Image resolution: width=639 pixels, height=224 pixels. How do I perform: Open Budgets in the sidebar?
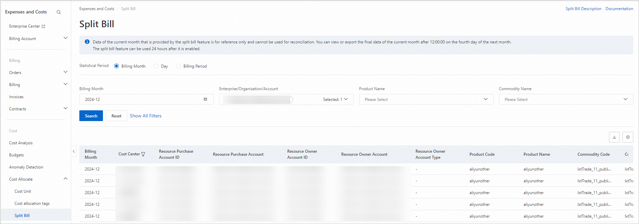point(17,155)
